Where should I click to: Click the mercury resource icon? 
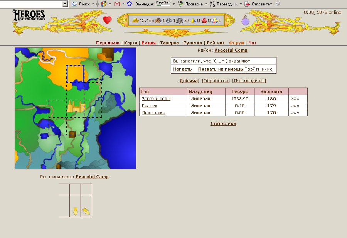180,20
